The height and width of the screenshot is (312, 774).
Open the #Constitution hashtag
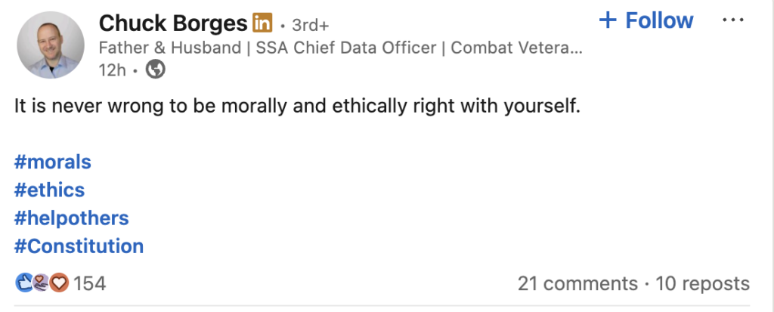pyautogui.click(x=79, y=246)
